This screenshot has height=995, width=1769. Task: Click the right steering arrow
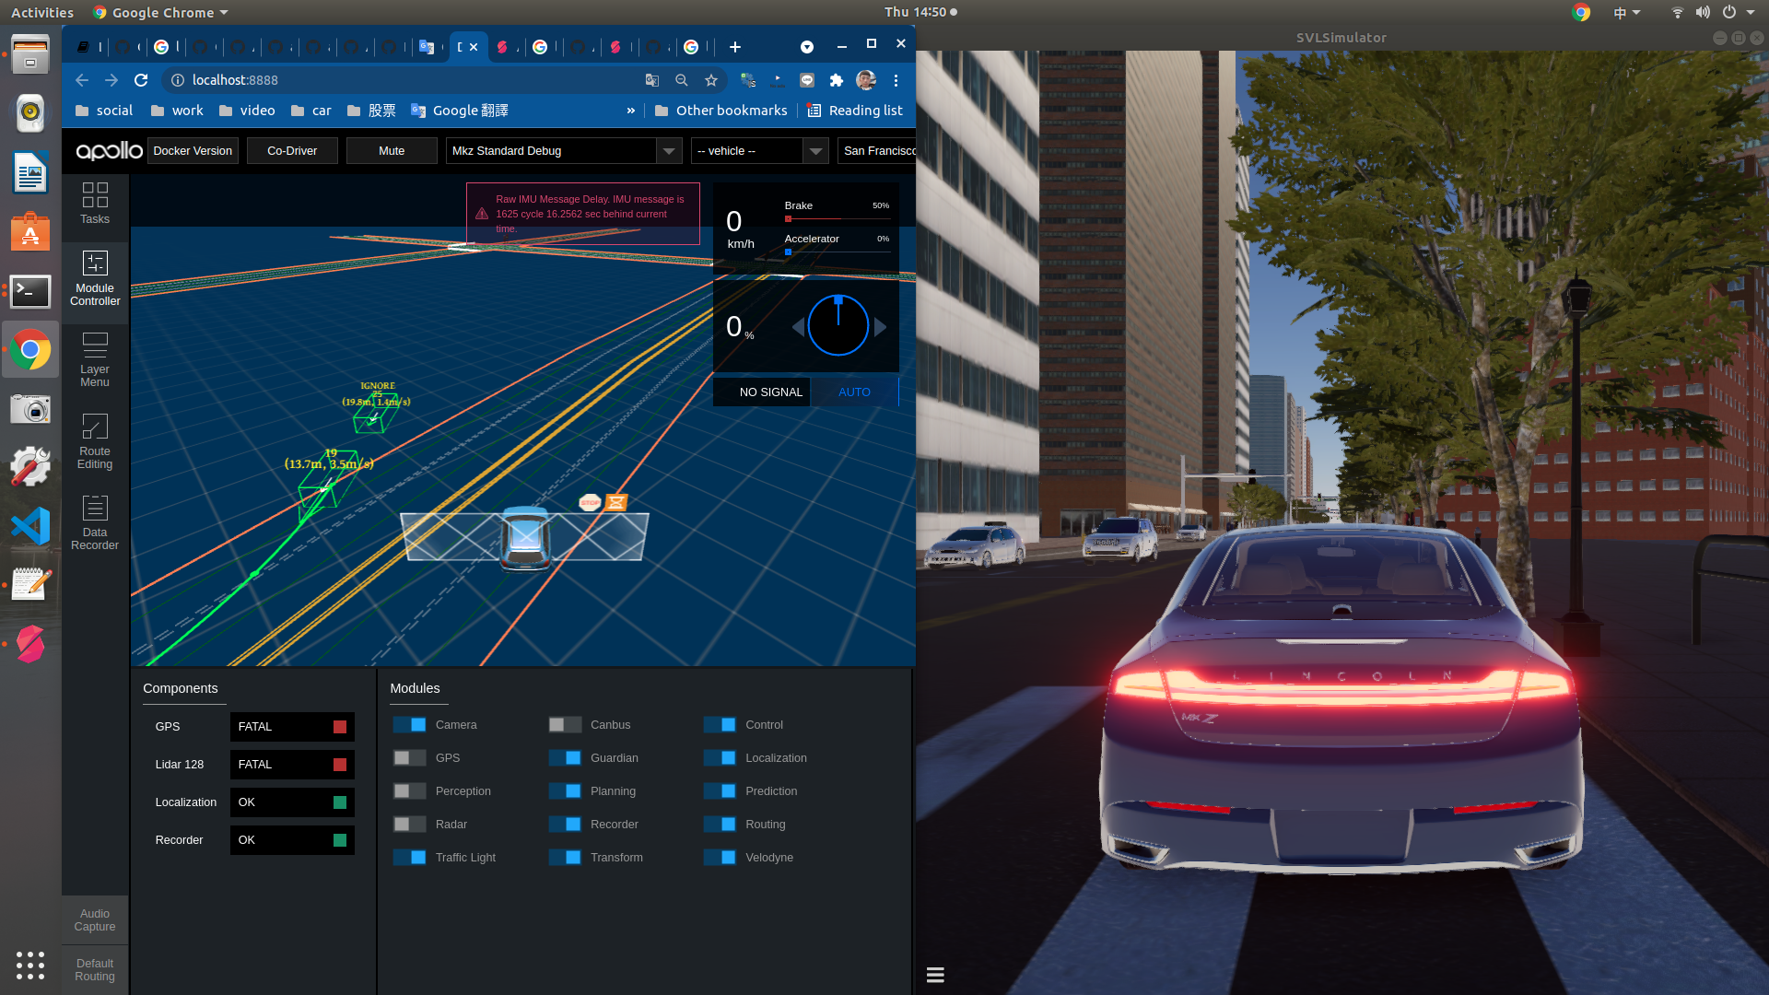tap(881, 326)
